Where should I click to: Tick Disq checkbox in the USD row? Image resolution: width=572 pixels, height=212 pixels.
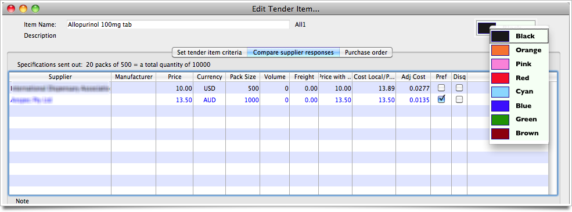click(459, 88)
